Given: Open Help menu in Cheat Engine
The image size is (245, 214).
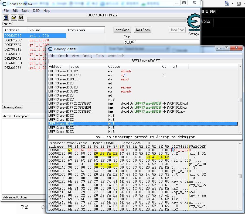Looking at the screenshot, I should point(47,10).
